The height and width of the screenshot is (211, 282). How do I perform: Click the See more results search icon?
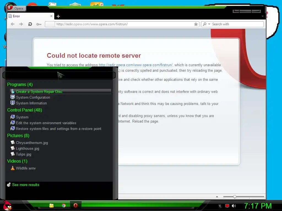click(x=9, y=184)
